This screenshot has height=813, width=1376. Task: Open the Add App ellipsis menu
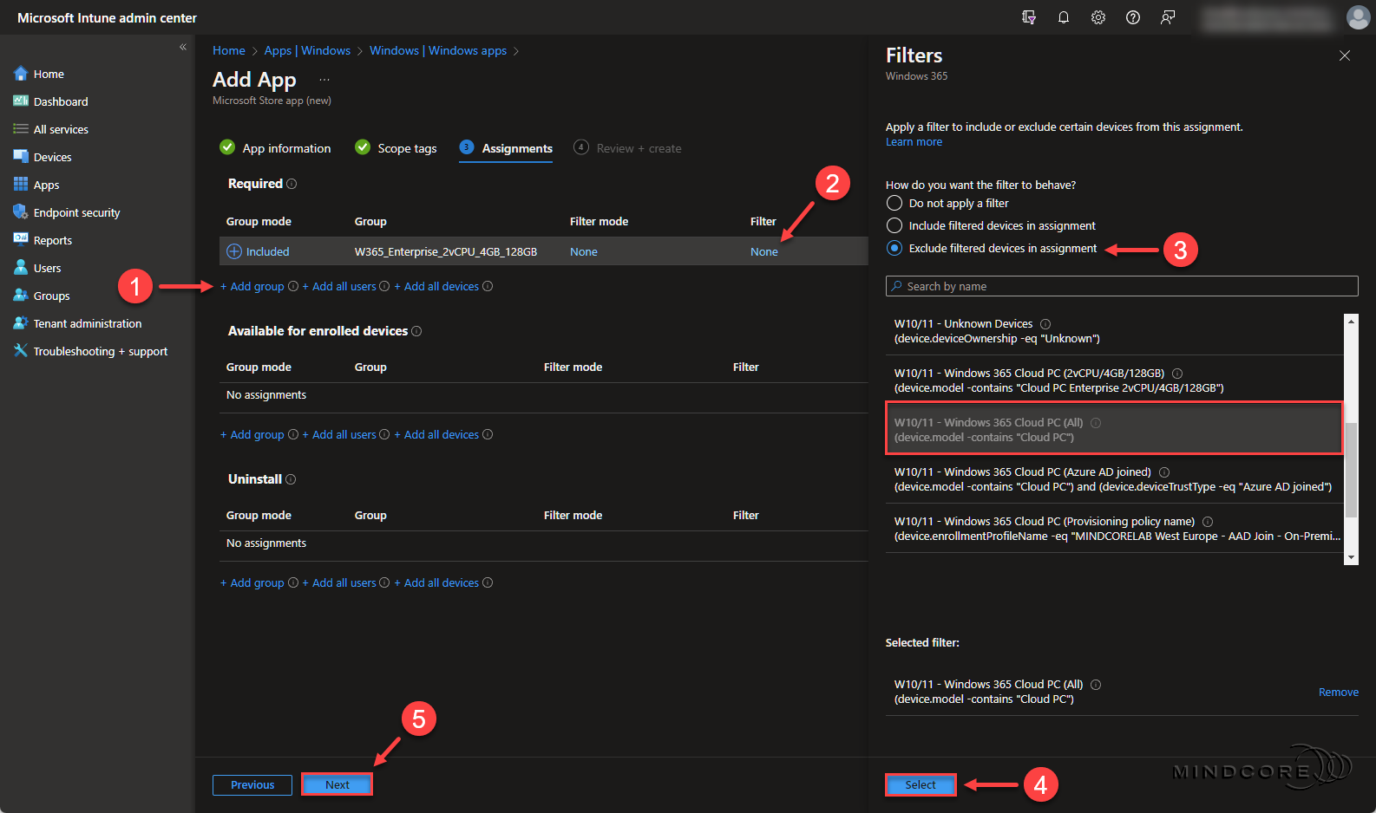click(324, 80)
